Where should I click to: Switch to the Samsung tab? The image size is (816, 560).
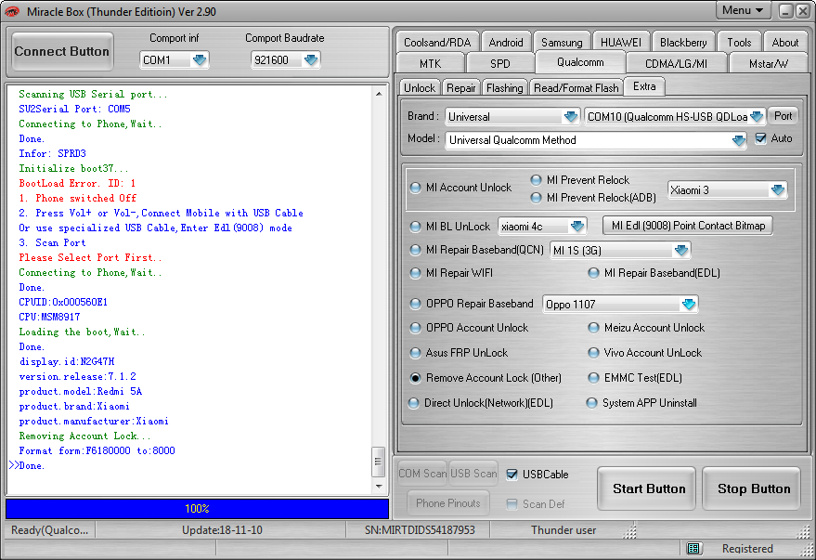[x=562, y=43]
